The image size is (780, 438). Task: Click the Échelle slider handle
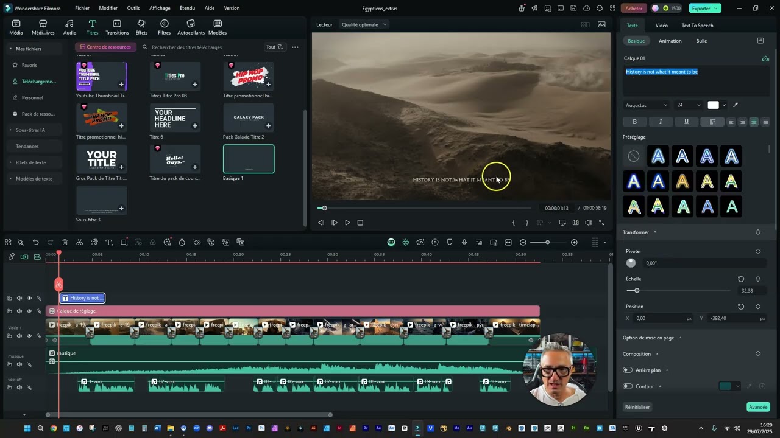(637, 291)
